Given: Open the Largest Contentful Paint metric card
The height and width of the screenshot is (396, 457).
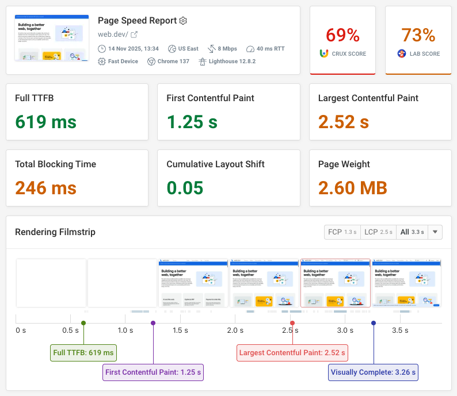Looking at the screenshot, I should tap(380, 112).
